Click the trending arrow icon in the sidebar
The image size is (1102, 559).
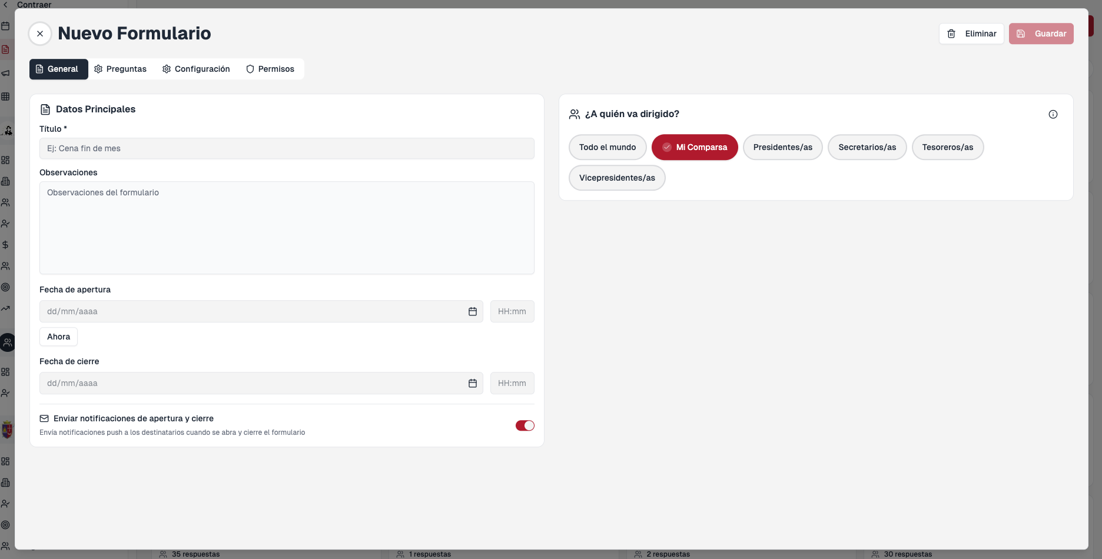(x=5, y=308)
